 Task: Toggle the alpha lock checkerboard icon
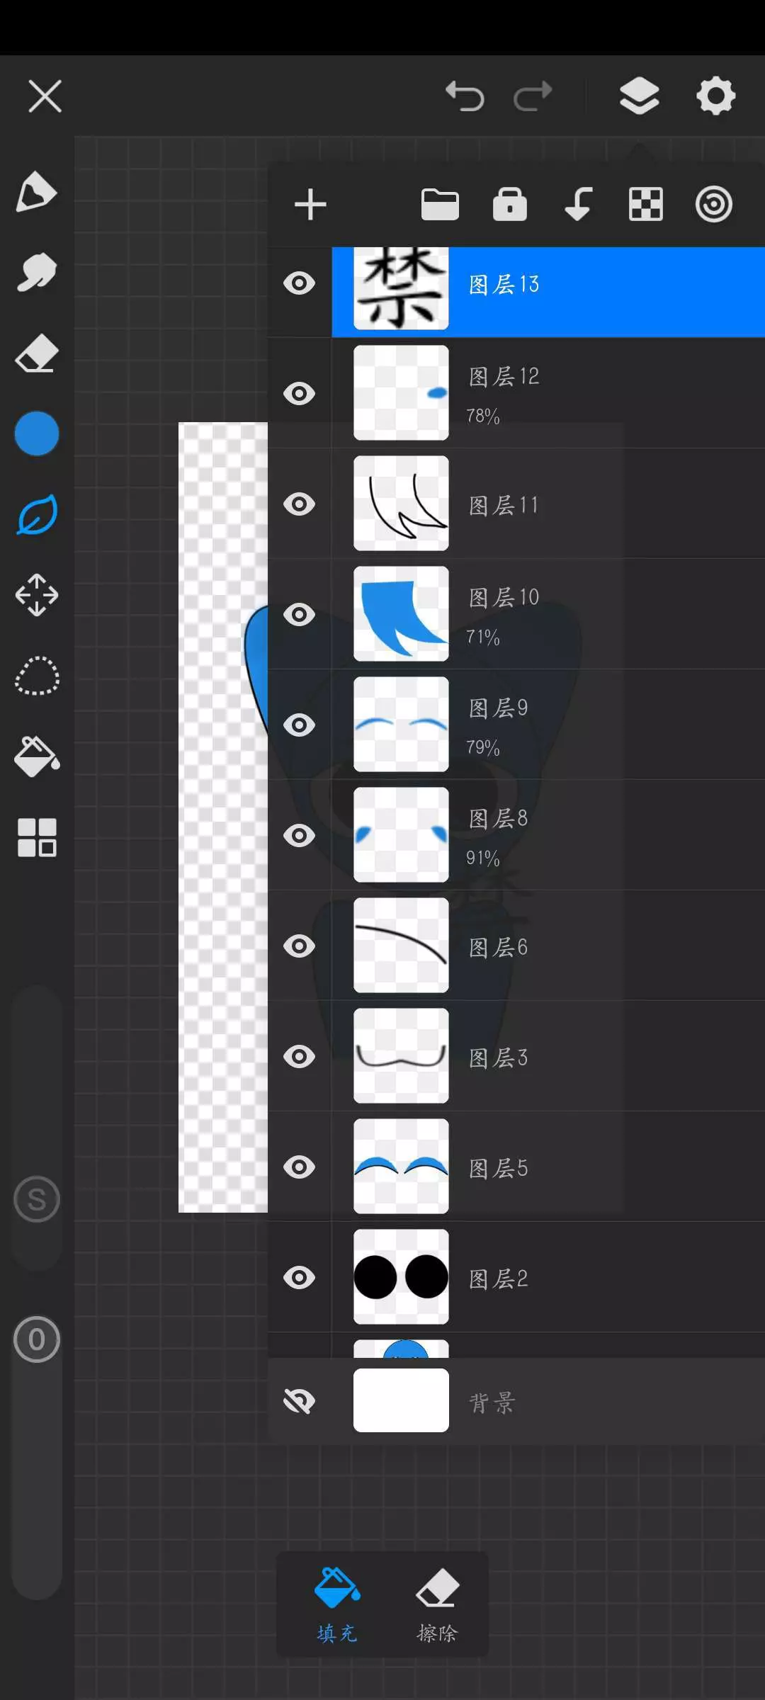(x=646, y=205)
